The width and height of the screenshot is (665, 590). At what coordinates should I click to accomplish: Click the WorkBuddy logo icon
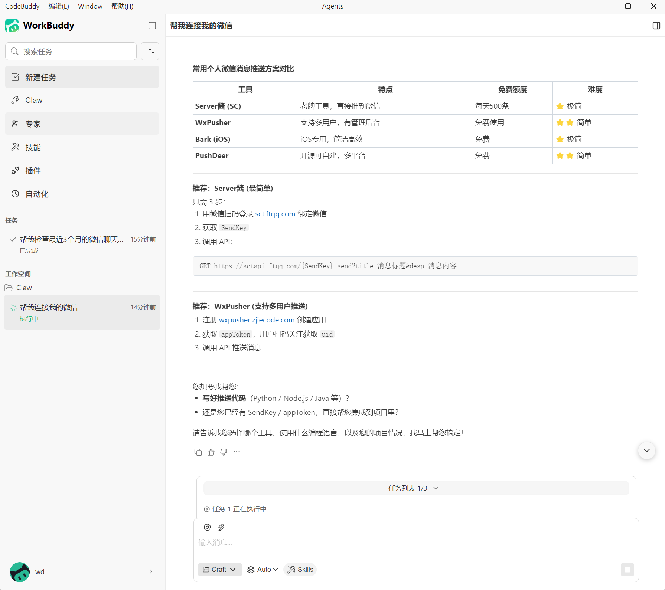[12, 26]
